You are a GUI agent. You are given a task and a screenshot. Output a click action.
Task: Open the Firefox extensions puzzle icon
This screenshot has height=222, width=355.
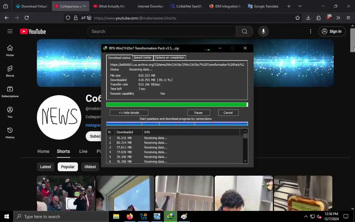tap(318, 18)
